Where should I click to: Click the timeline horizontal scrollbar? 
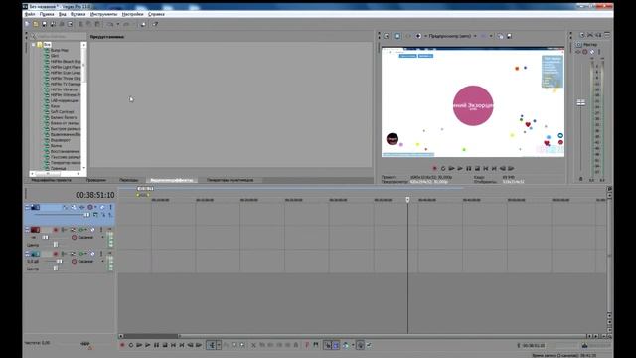pos(151,336)
